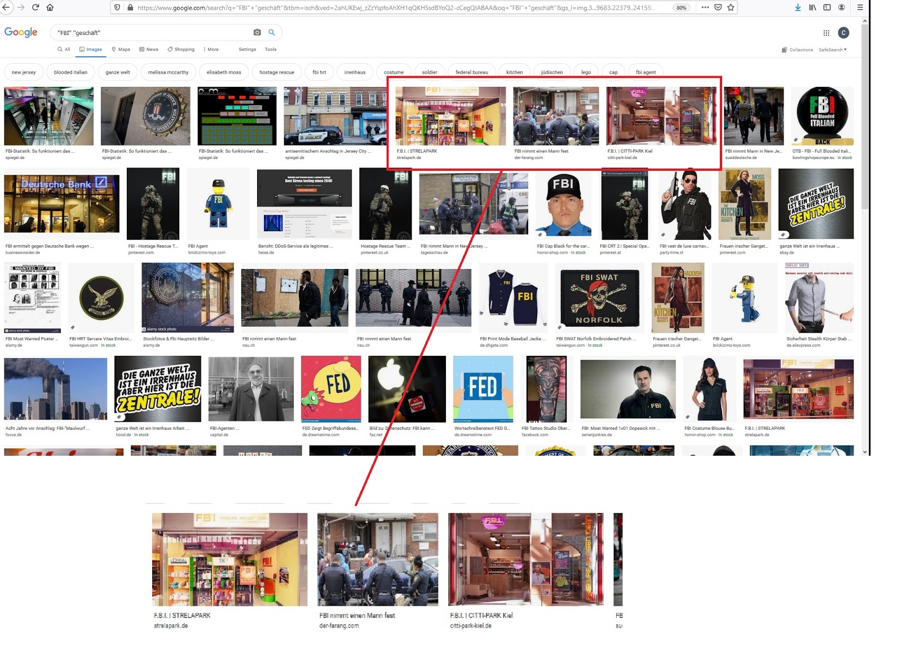Expand the SafeSearch dropdown
Viewport: 902px width, 657px height.
[833, 50]
